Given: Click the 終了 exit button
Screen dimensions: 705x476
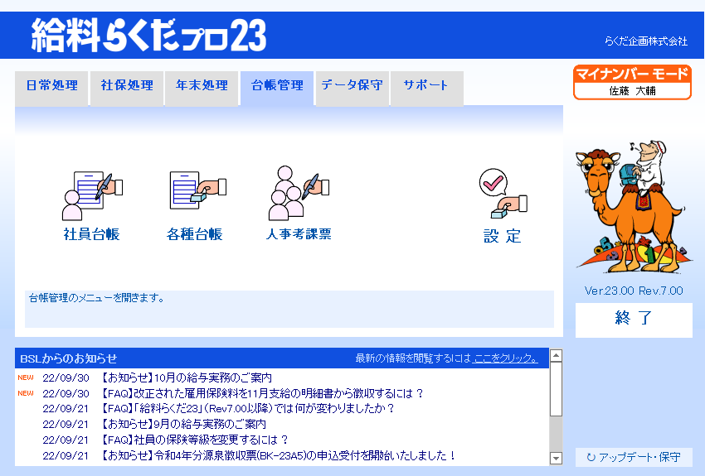Looking at the screenshot, I should click(634, 320).
